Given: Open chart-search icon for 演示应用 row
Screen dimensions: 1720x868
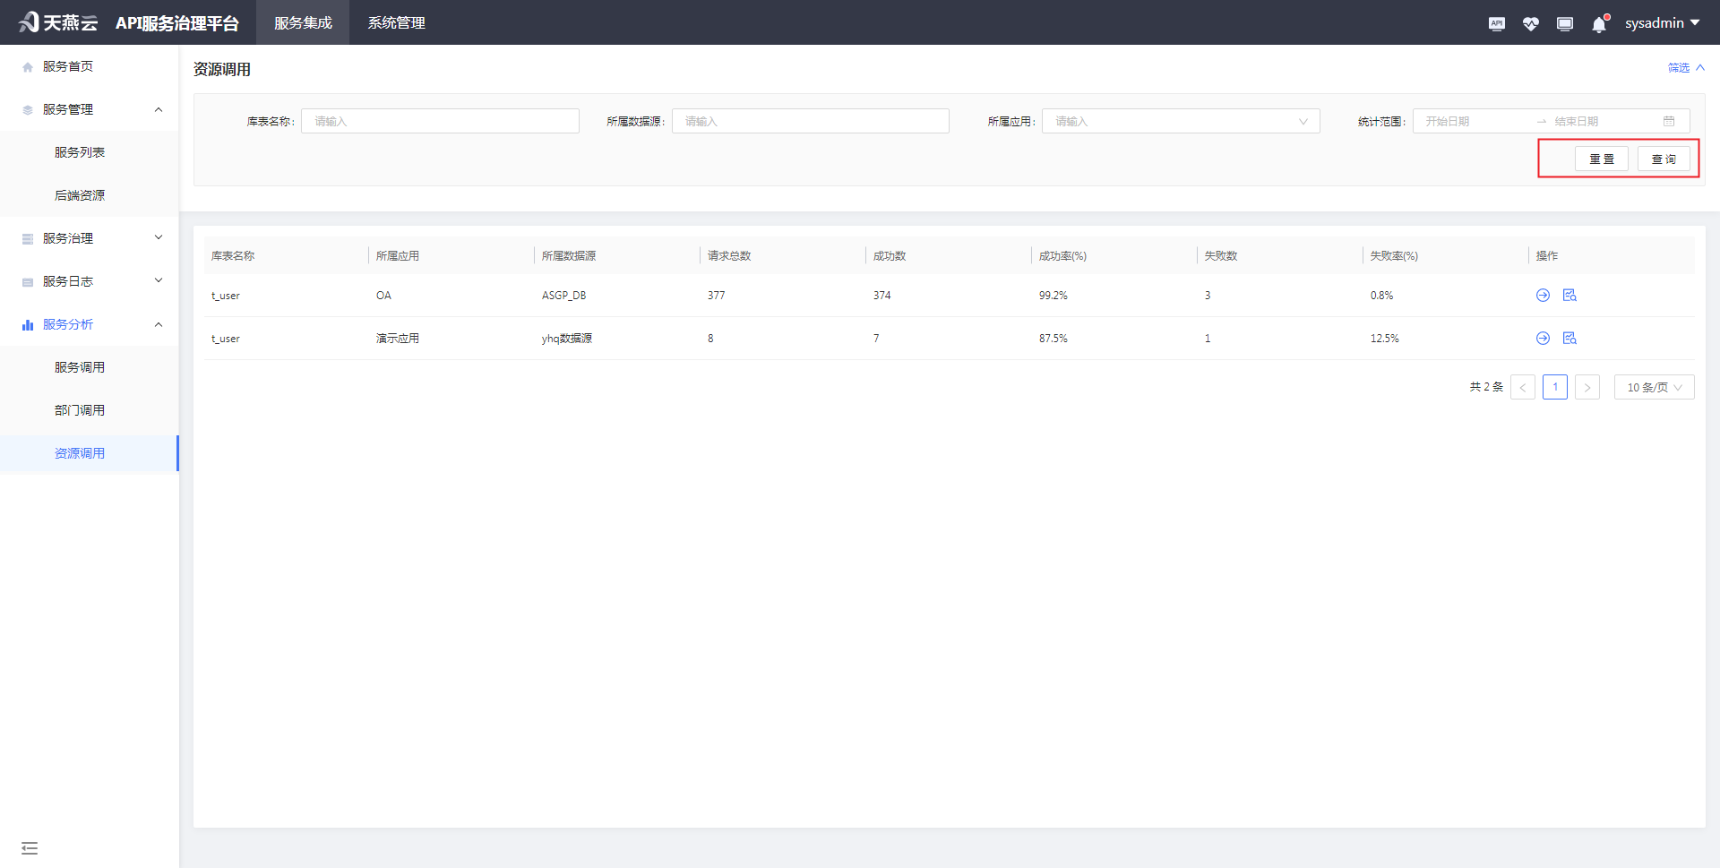Looking at the screenshot, I should pos(1569,339).
